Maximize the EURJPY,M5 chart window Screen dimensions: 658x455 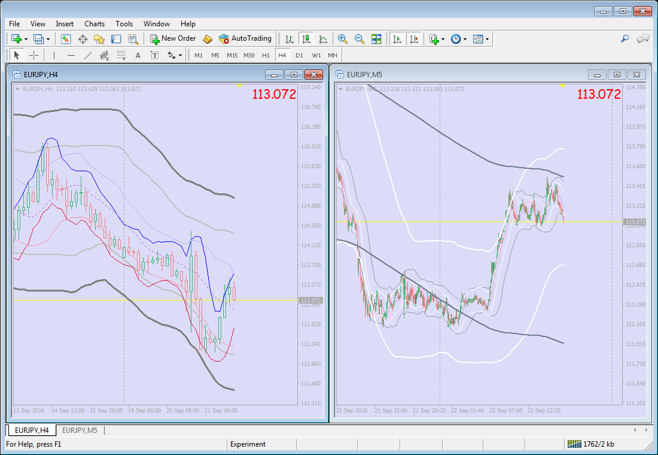click(x=617, y=75)
